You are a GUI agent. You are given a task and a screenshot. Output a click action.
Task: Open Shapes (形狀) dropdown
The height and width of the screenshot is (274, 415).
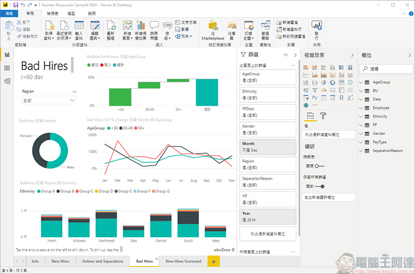point(184,36)
